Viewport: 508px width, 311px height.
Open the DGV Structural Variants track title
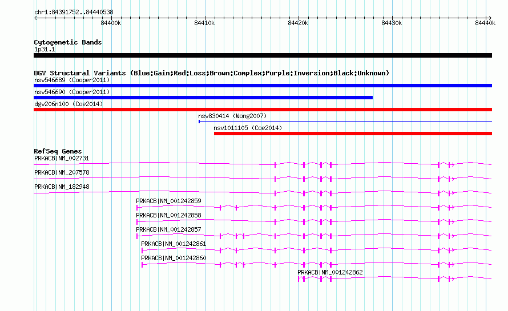(212, 73)
